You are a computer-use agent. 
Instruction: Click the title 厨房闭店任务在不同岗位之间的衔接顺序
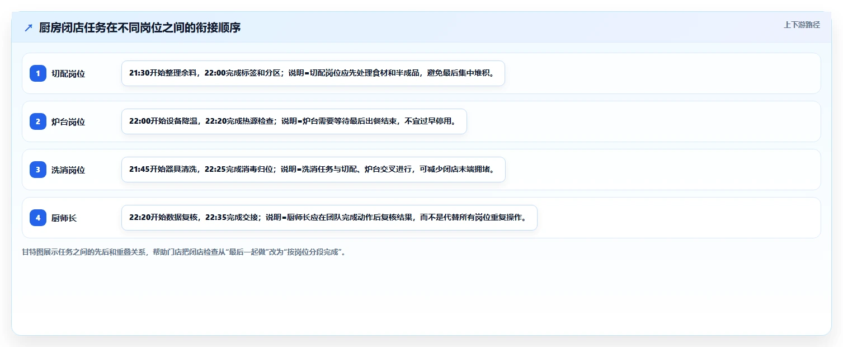coord(140,28)
